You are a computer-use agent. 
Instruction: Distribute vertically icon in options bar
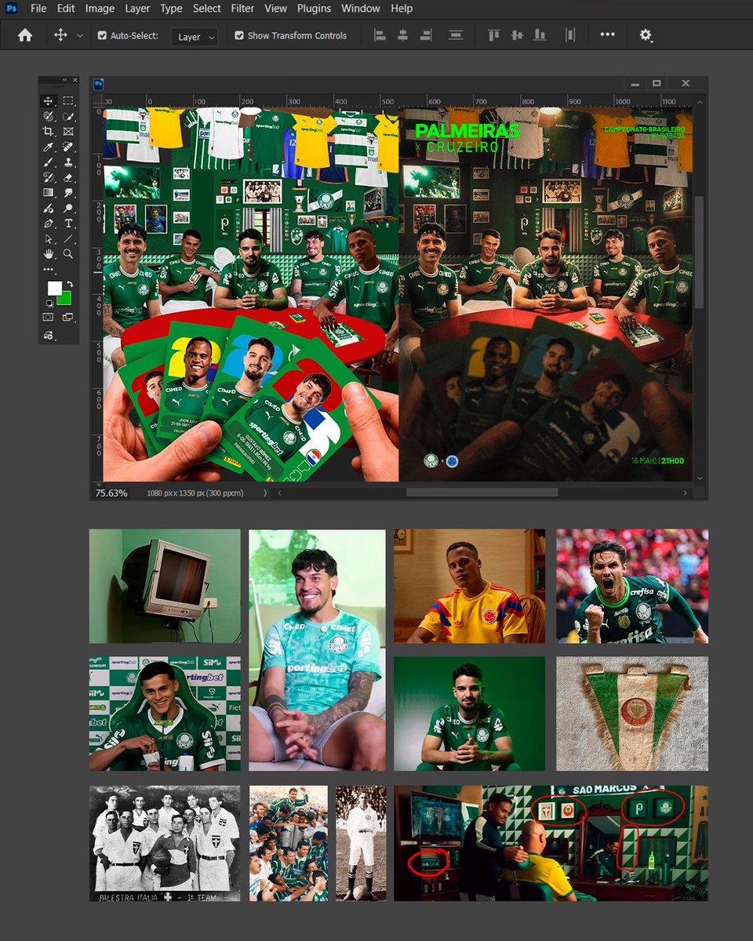coord(456,35)
